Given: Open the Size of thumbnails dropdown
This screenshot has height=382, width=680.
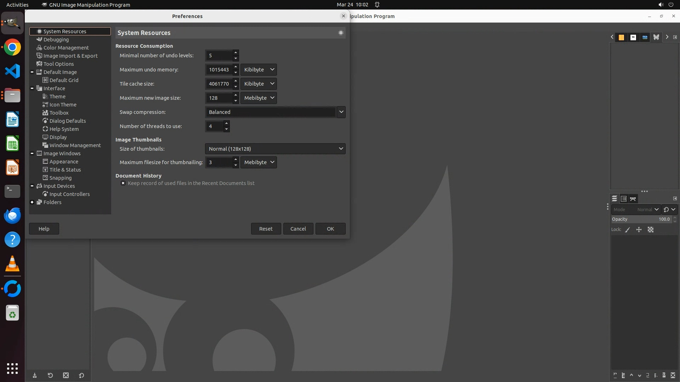Looking at the screenshot, I should coord(275,149).
